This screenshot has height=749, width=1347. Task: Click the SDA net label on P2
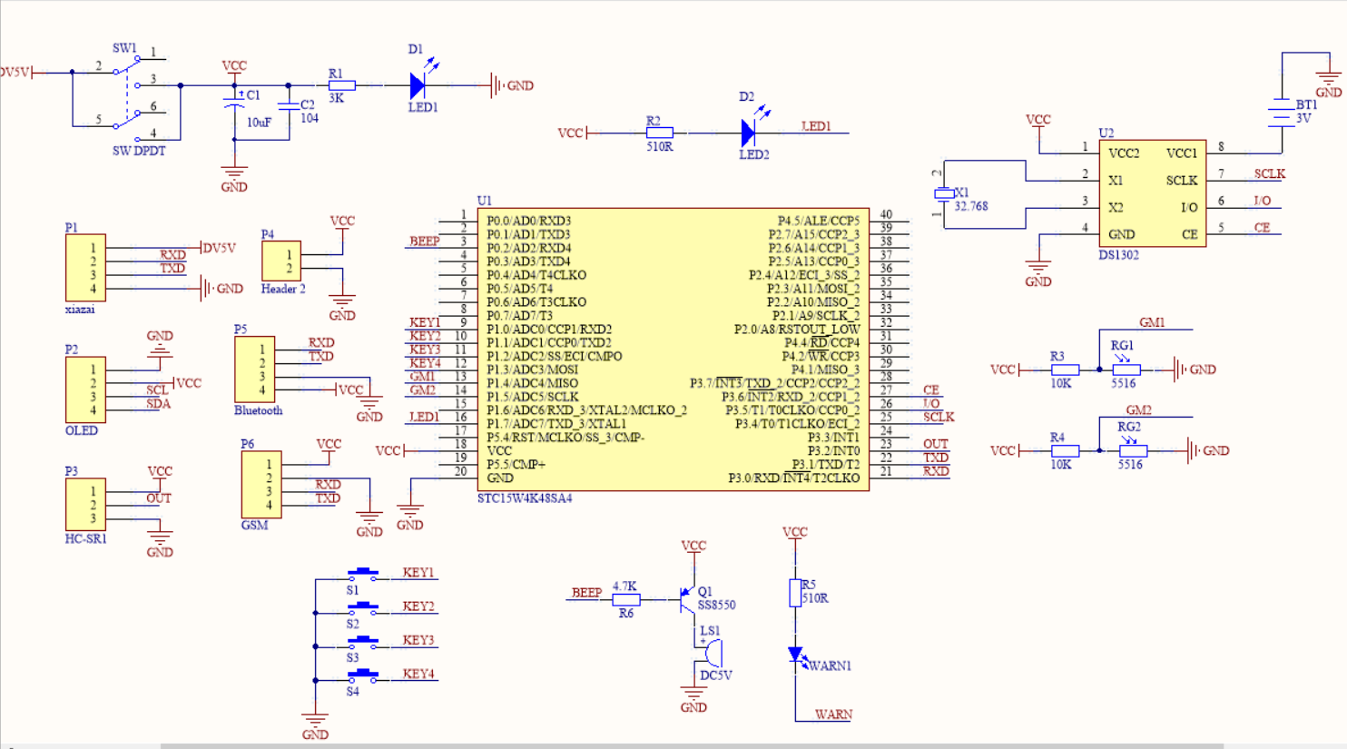(158, 403)
